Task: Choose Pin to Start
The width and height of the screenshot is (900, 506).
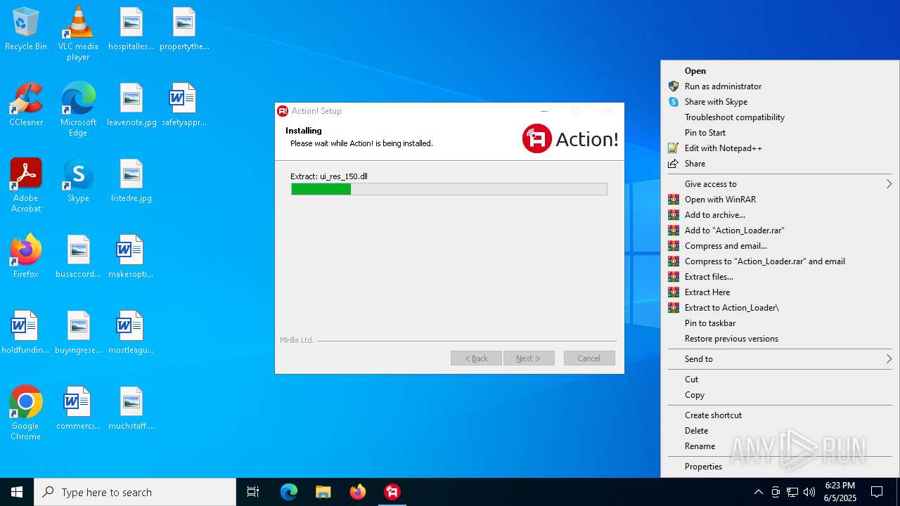Action: click(779, 132)
